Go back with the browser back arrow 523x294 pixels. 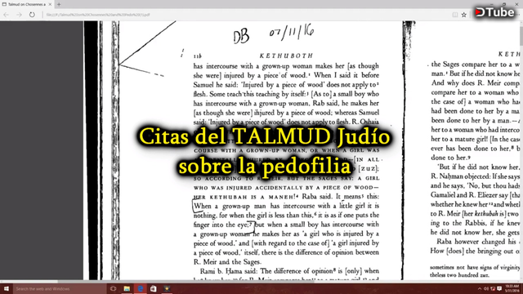coord(6,15)
